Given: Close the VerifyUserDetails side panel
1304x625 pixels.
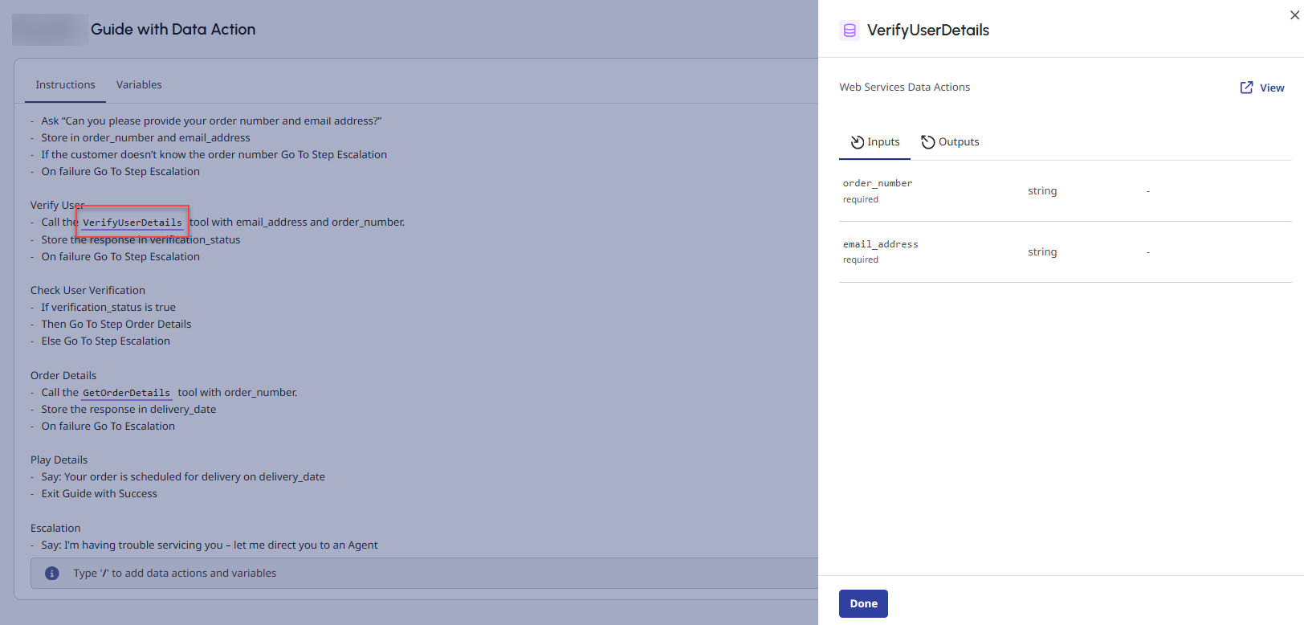Looking at the screenshot, I should point(1294,15).
